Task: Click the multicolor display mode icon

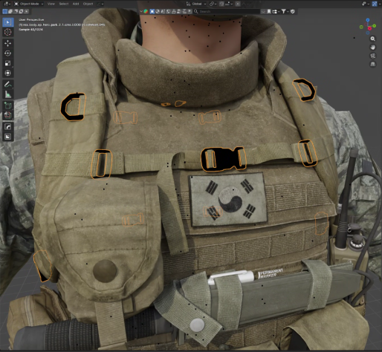Action: [x=146, y=11]
